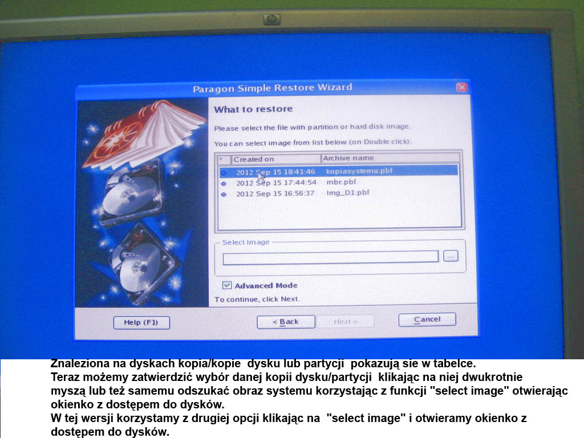
Task: Click the greyed-out Next button
Action: [x=345, y=322]
